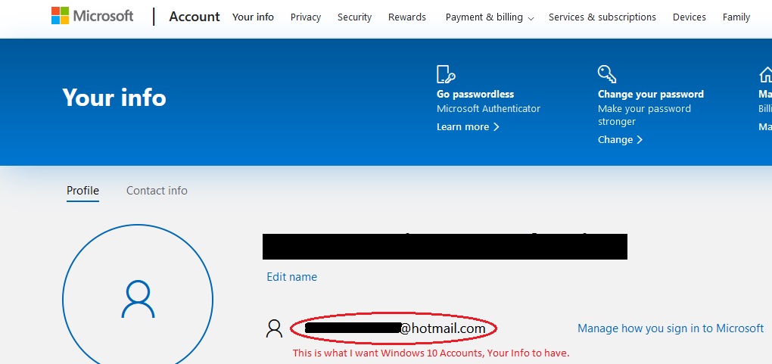Screen dimensions: 772x364
Task: Go to the Devices page
Action: [690, 17]
